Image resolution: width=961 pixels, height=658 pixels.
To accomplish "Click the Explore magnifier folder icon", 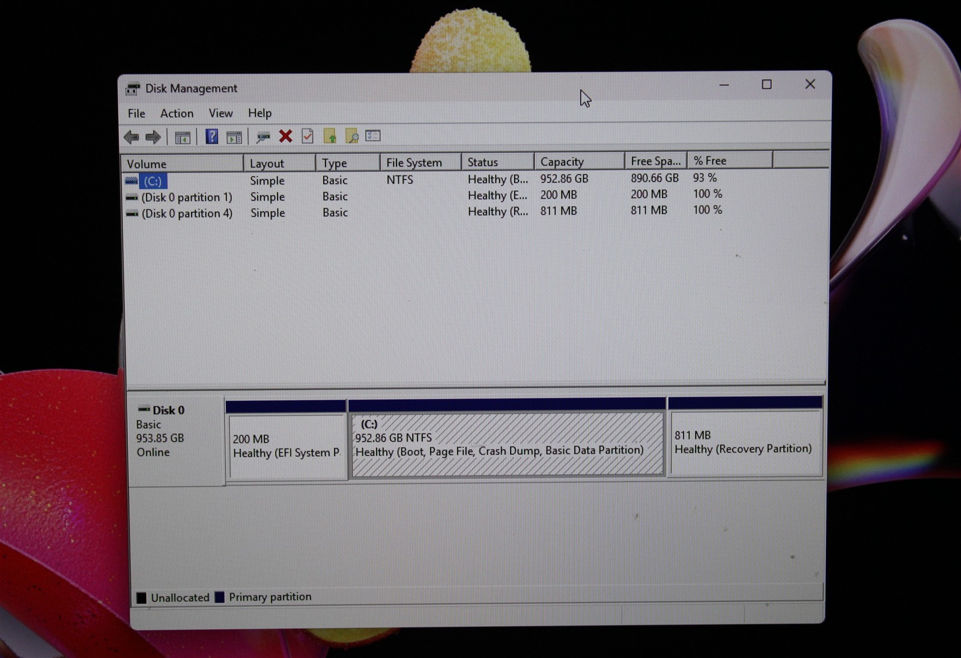I will [352, 136].
